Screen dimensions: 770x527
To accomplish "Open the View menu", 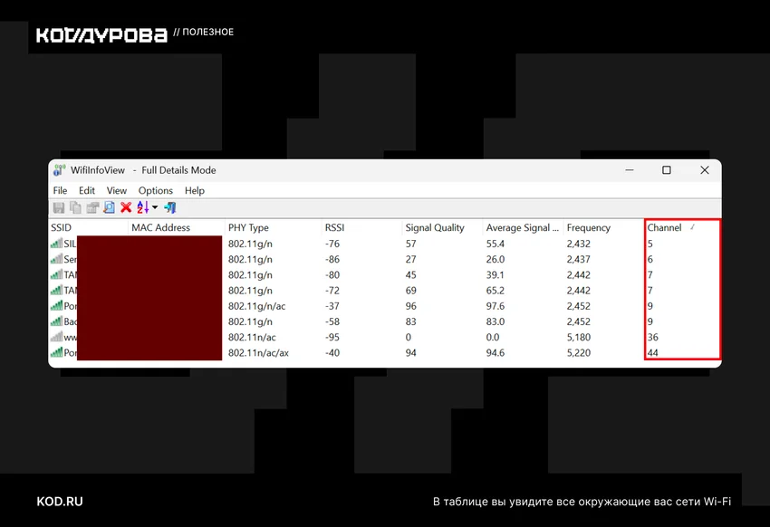I will click(x=116, y=190).
